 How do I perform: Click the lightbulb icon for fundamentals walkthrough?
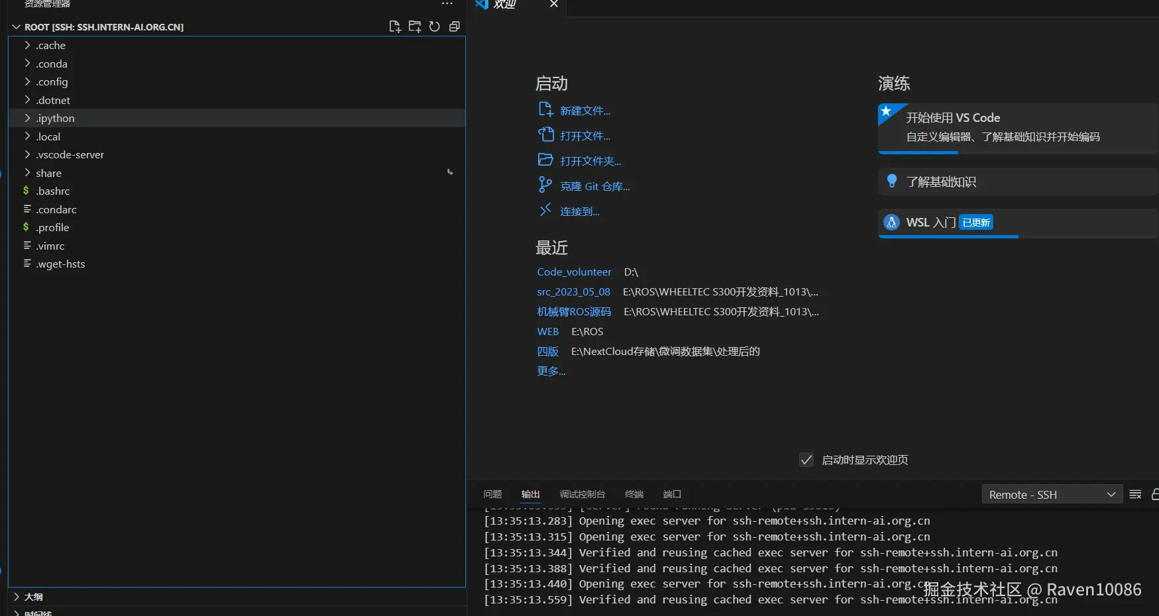892,181
